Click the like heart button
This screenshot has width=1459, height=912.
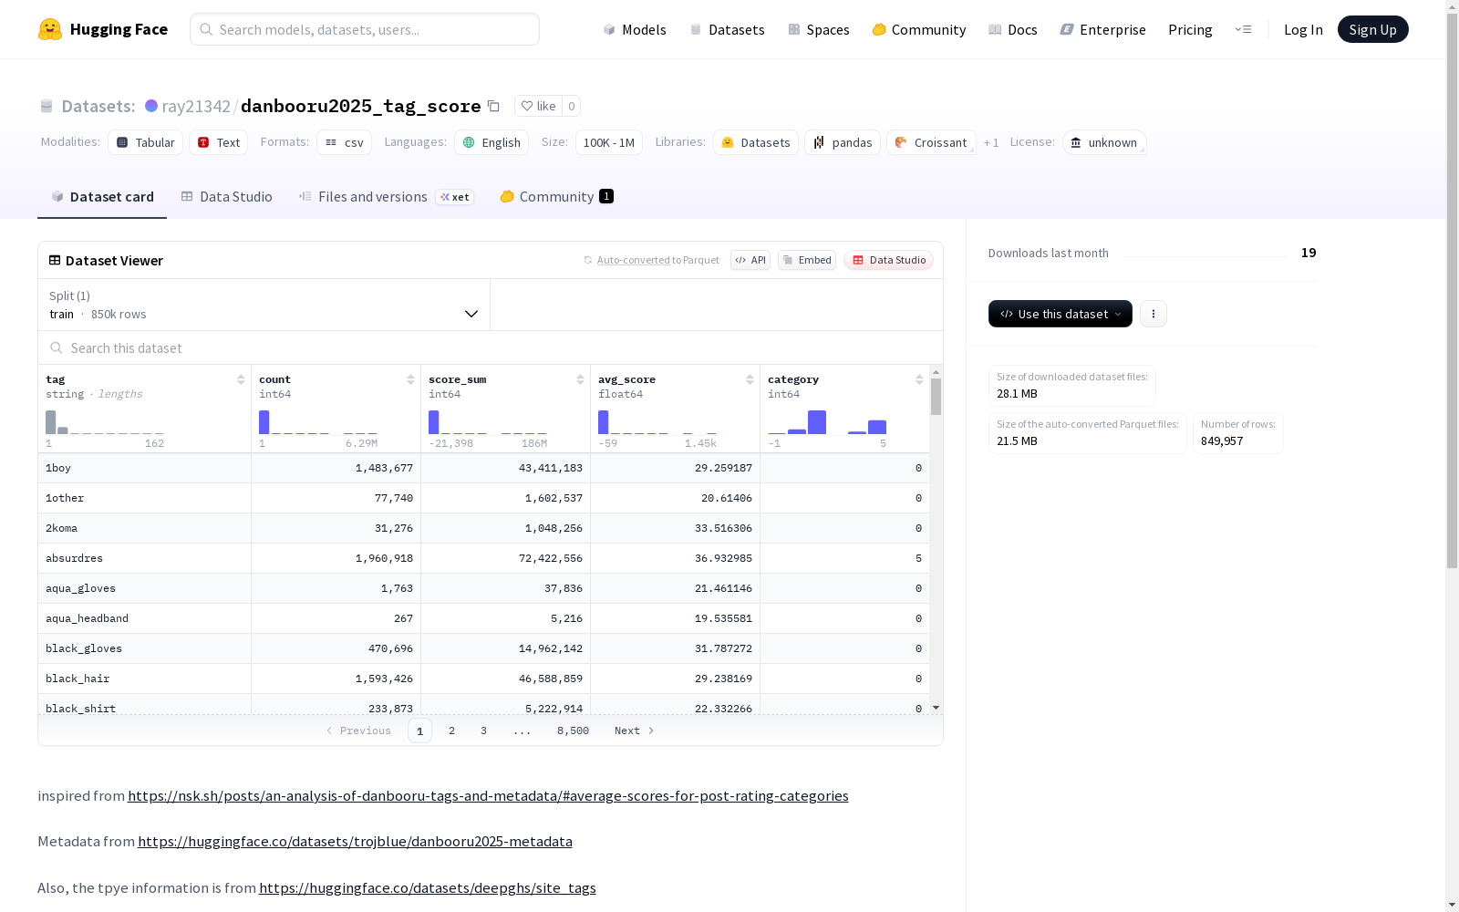[x=538, y=106]
